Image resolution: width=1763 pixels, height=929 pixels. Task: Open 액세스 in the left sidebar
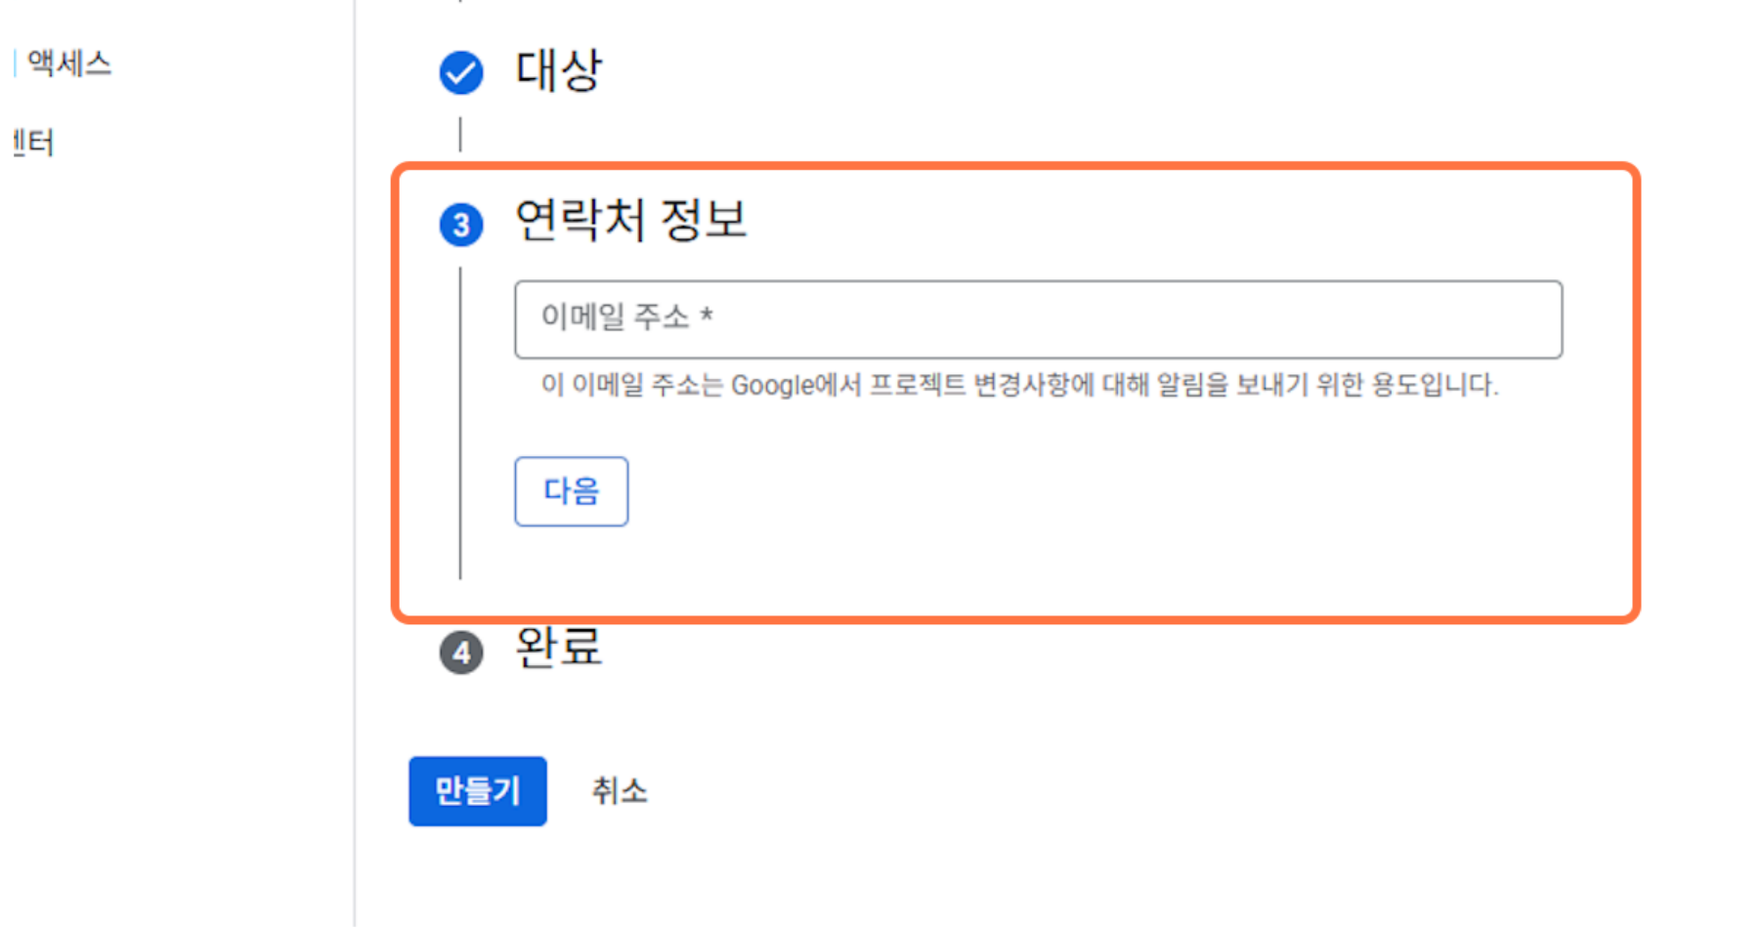69,63
